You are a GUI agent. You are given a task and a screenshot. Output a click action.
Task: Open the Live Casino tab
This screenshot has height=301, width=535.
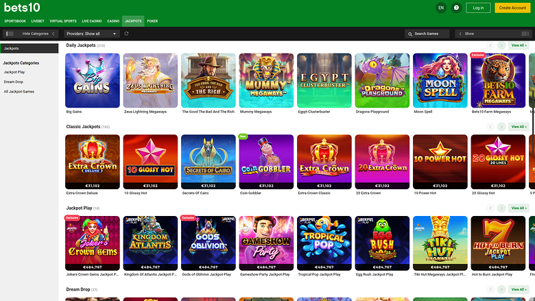pos(92,21)
